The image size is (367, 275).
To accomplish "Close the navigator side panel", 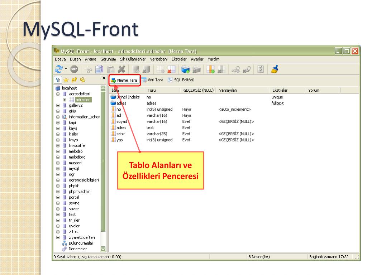I will click(x=104, y=78).
